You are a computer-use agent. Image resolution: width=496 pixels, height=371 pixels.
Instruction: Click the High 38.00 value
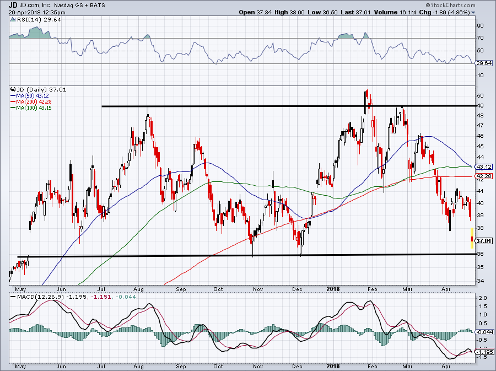pos(289,12)
